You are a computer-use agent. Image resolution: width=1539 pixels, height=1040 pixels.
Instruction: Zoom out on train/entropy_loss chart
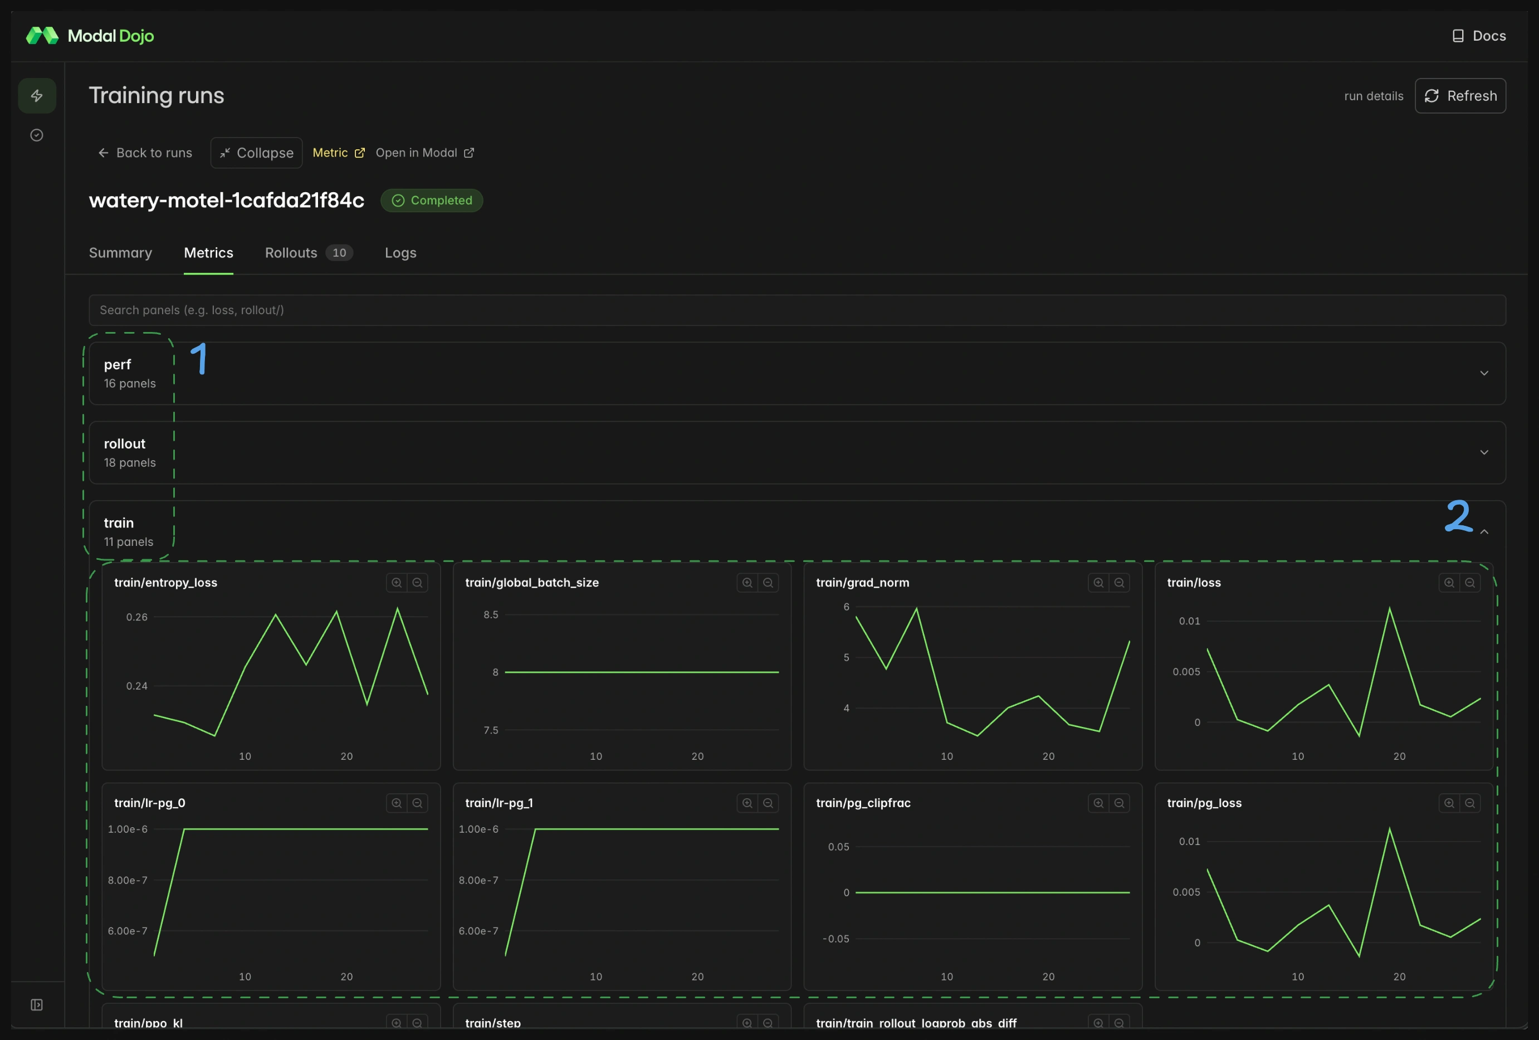tap(417, 582)
